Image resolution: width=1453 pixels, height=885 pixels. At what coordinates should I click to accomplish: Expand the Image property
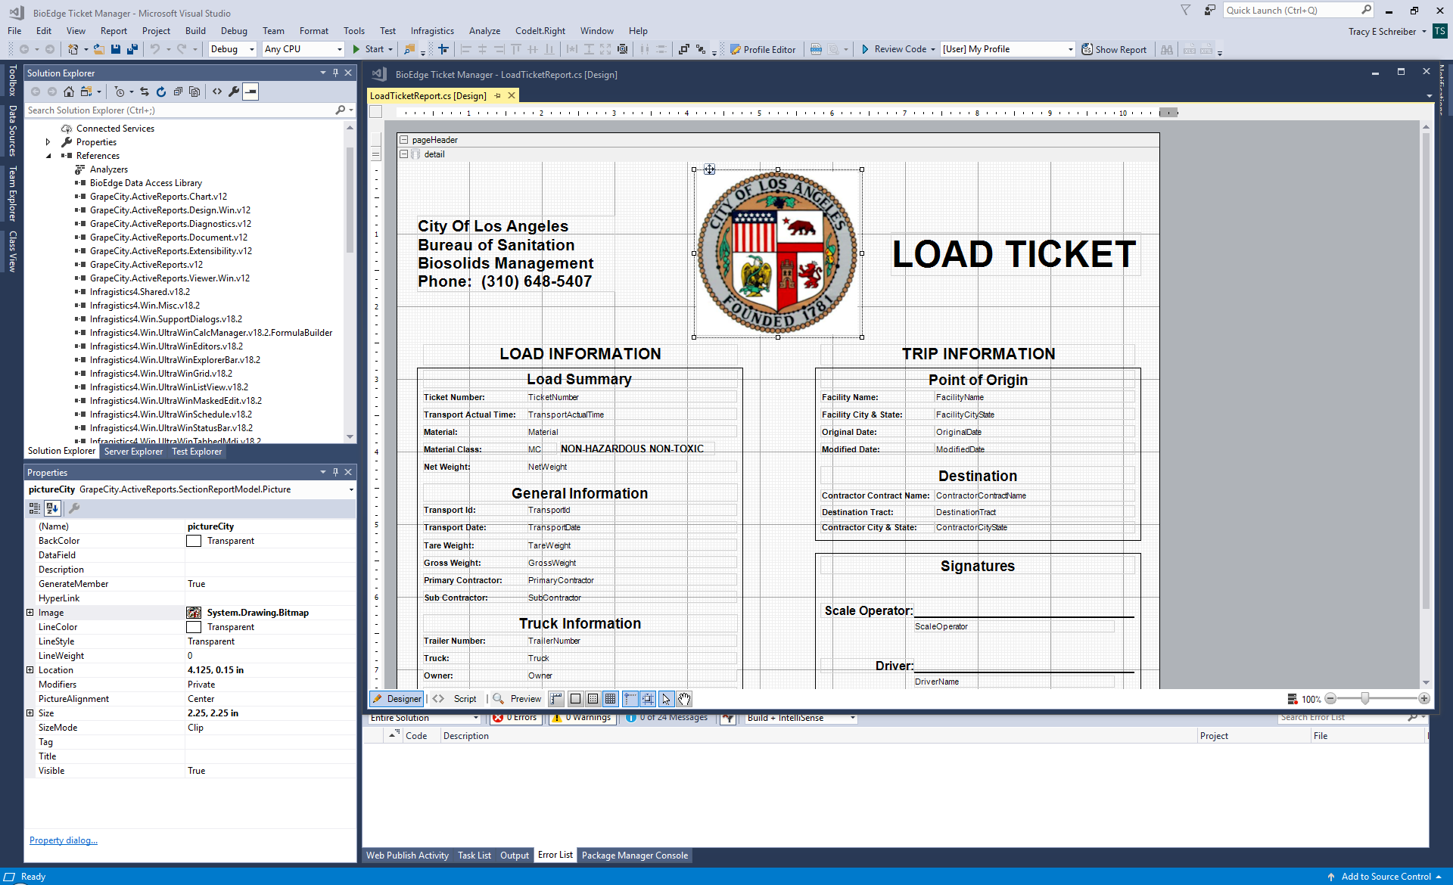coord(30,613)
